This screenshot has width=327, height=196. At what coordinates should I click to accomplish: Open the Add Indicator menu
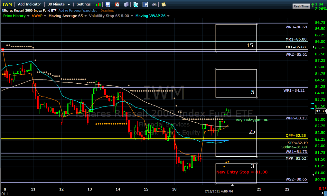tap(29, 4)
